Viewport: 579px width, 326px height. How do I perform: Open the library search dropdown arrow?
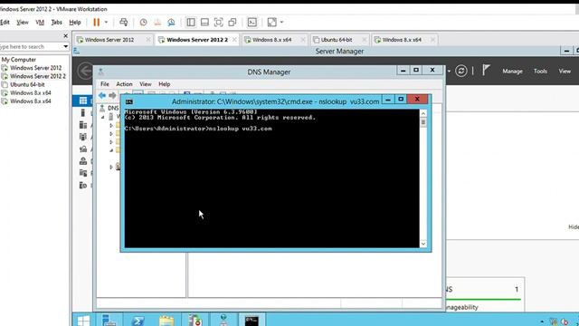click(66, 46)
